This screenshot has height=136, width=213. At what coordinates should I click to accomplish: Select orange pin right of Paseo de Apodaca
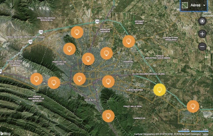point(129,41)
